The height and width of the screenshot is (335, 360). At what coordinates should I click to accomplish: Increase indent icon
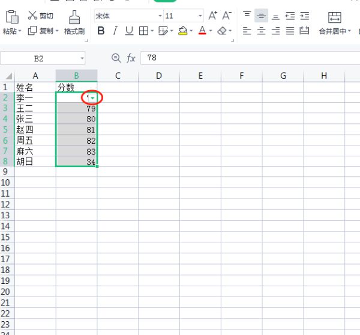(304, 16)
